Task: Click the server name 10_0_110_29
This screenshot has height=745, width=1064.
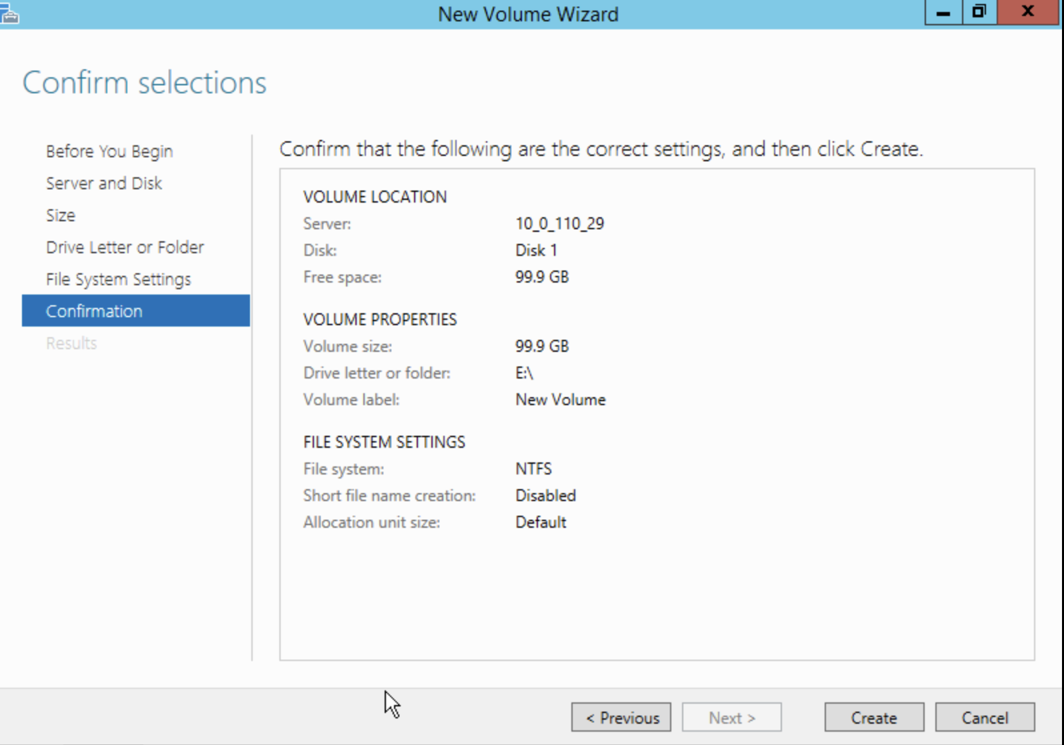Action: coord(559,224)
